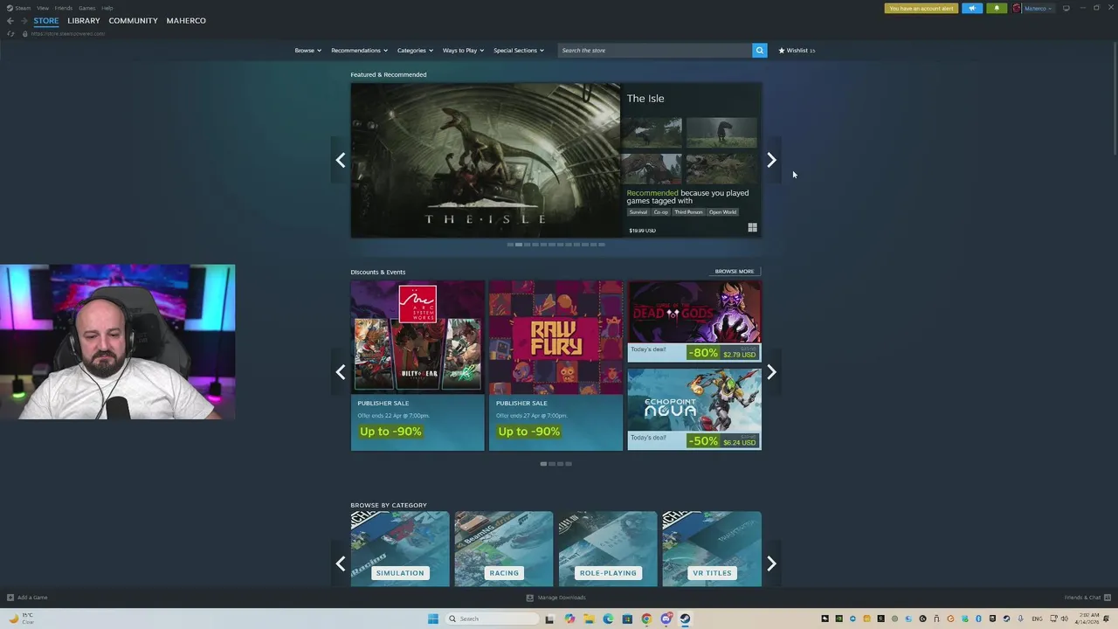Open the View menu

[x=43, y=8]
